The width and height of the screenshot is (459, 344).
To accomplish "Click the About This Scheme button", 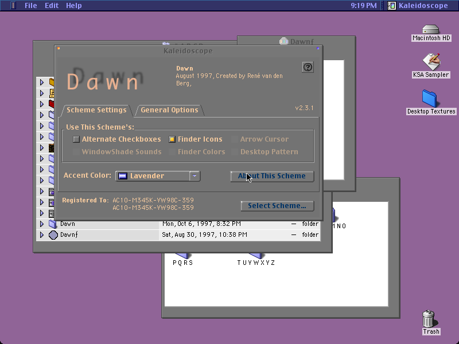I will pos(272,177).
